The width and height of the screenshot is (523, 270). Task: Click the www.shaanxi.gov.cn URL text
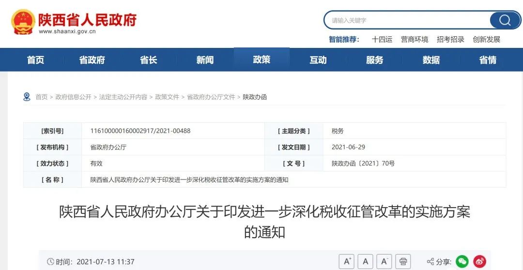[67, 31]
